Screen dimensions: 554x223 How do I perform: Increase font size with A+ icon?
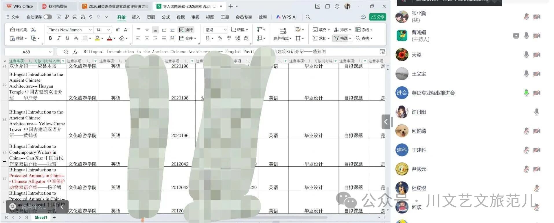tap(117, 30)
